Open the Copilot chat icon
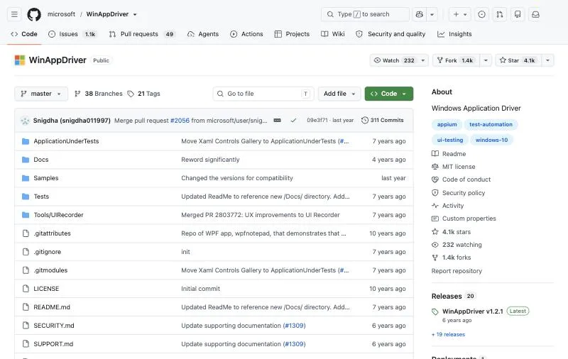 tap(420, 14)
